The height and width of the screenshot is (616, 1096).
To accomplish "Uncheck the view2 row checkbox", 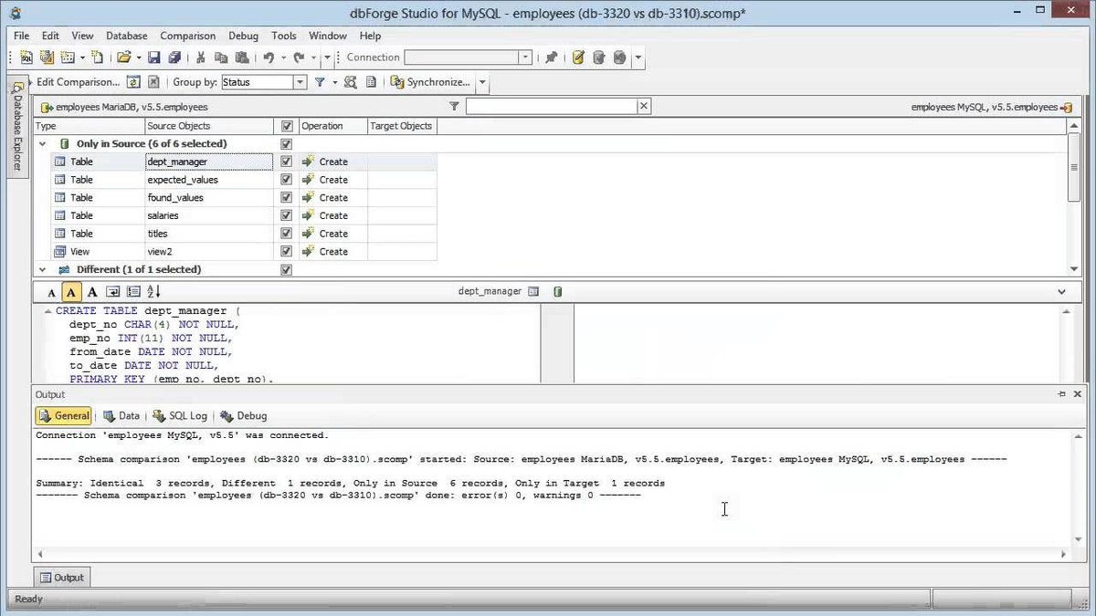I will point(287,252).
